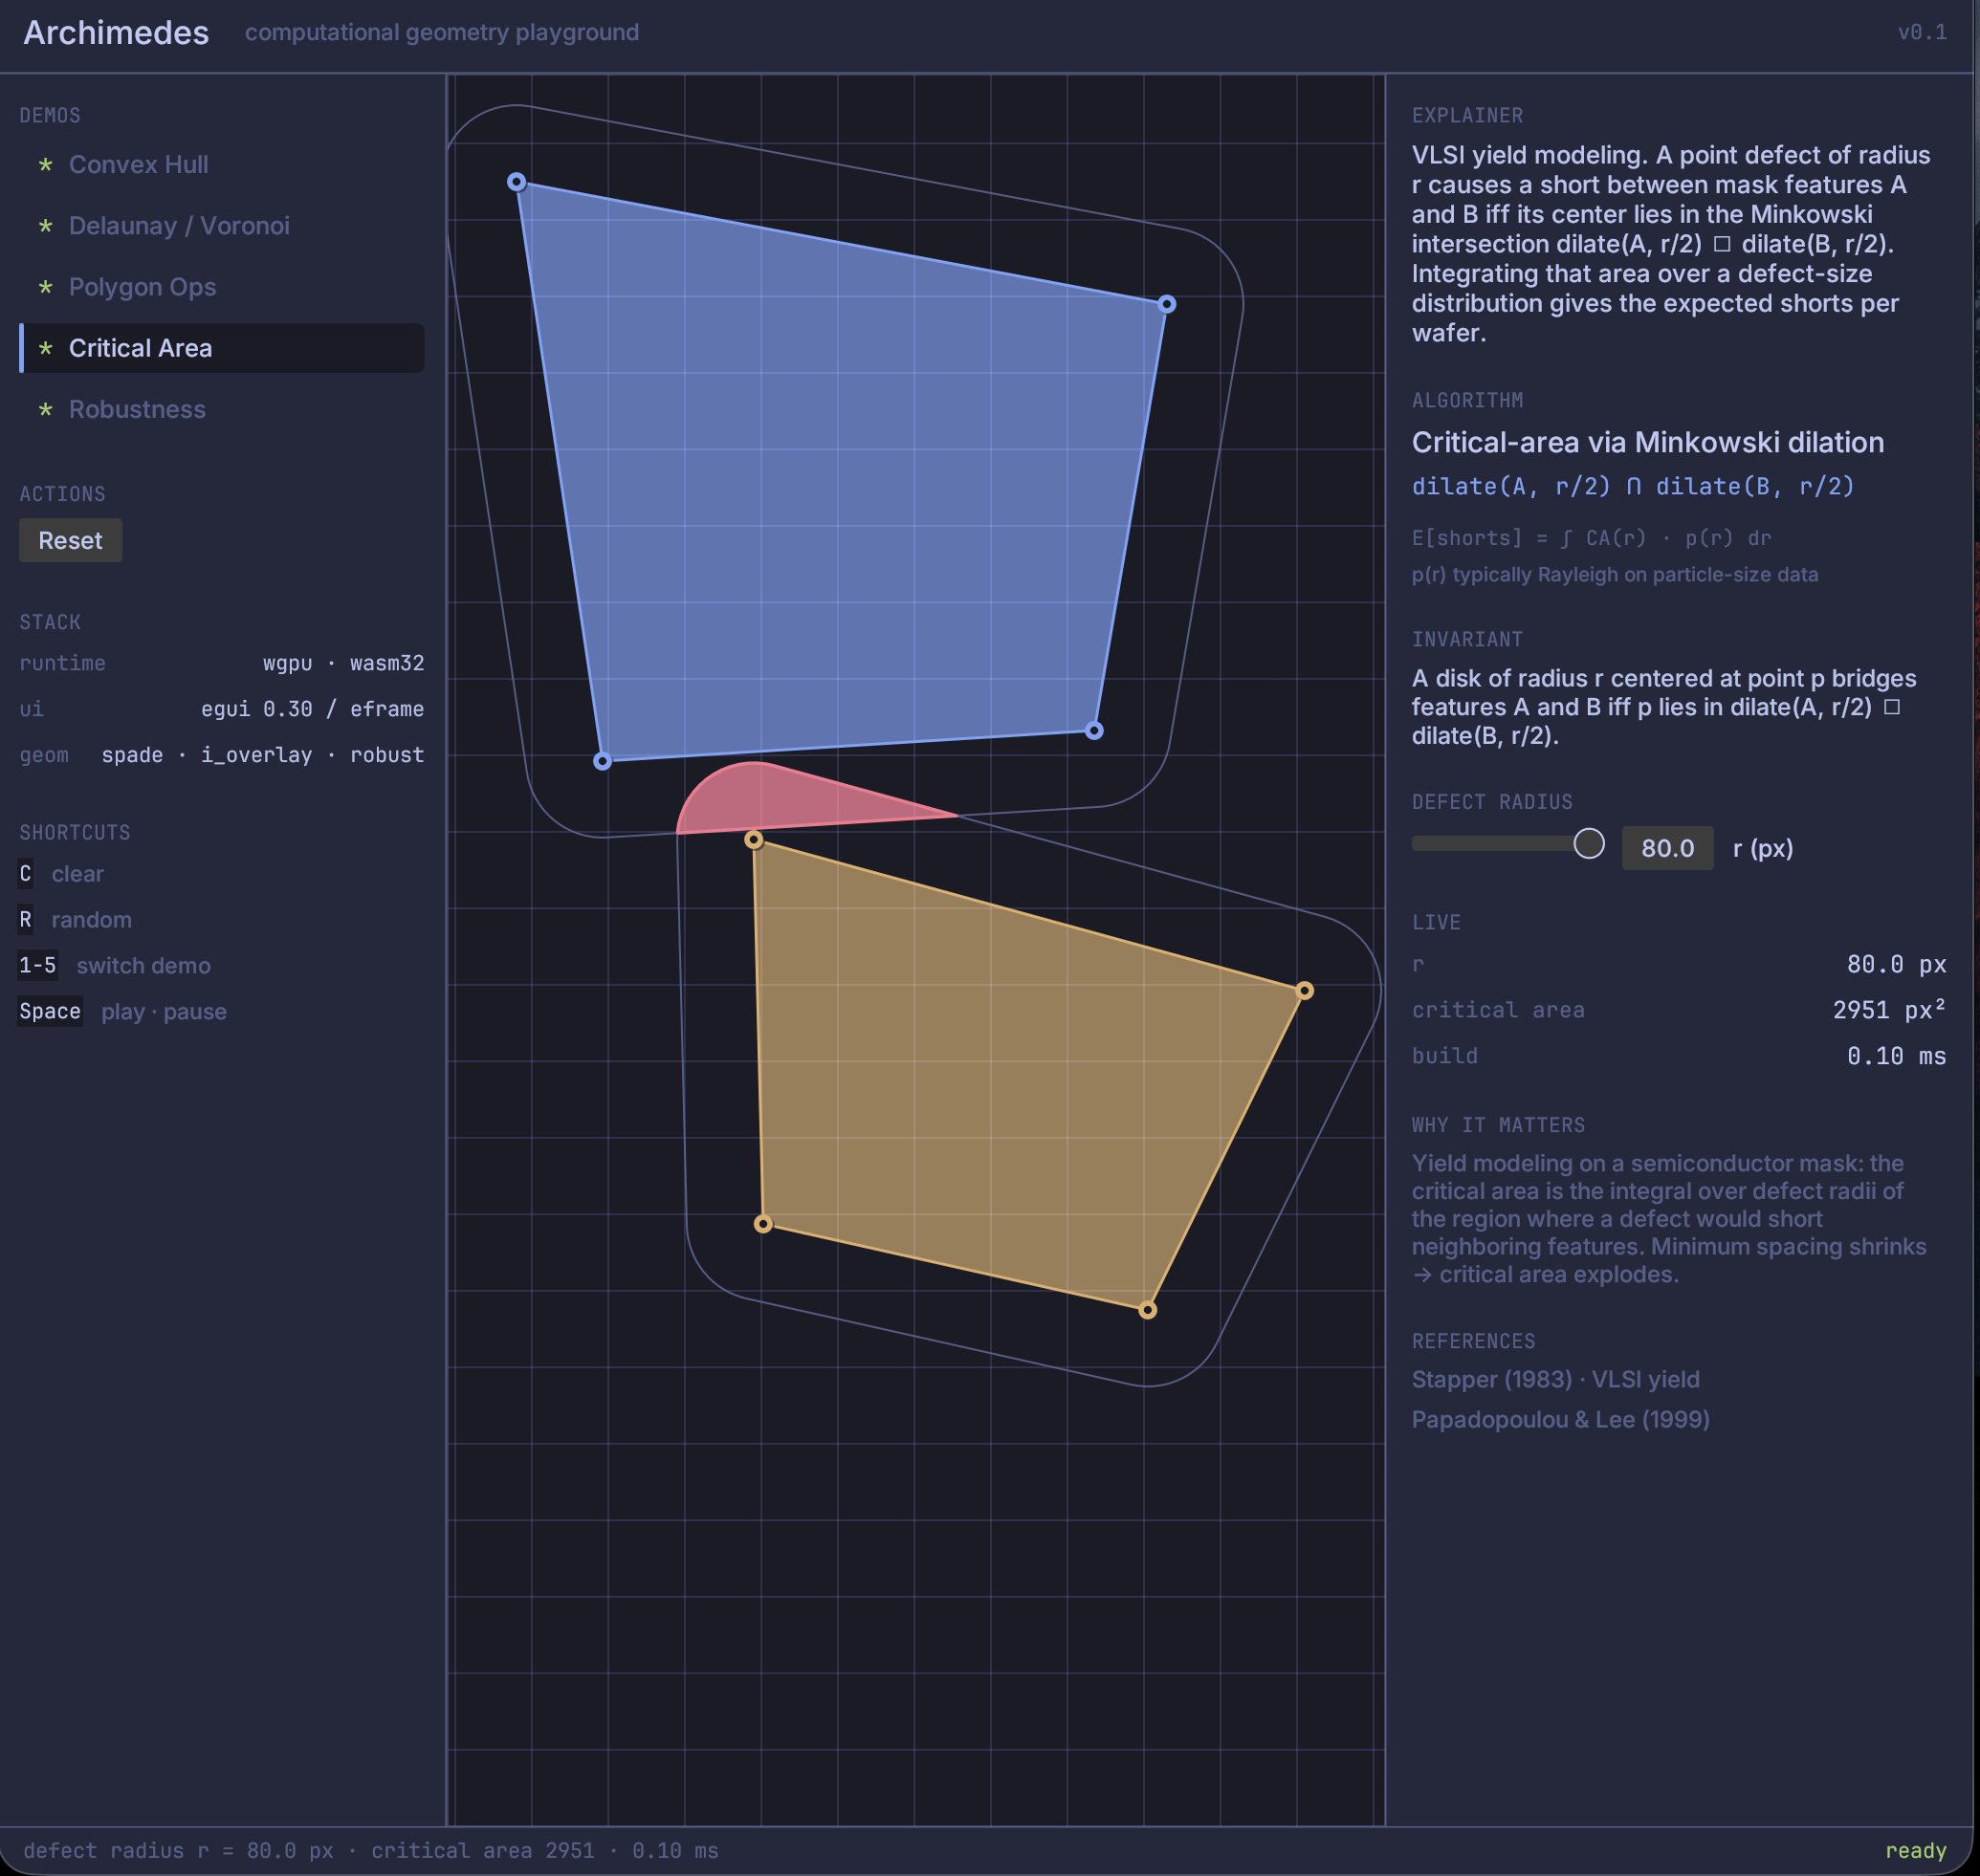Click the star icon beside Convex Hull
The image size is (1980, 1876).
45,165
